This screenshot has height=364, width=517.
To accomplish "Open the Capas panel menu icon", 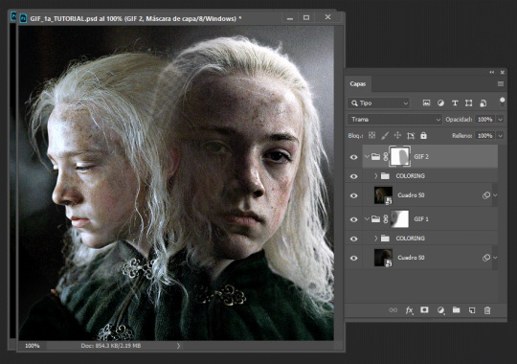I will (x=501, y=84).
